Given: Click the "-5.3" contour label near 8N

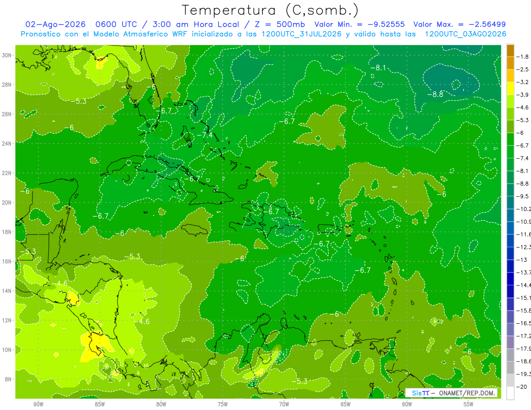Looking at the screenshot, I should [299, 381].
